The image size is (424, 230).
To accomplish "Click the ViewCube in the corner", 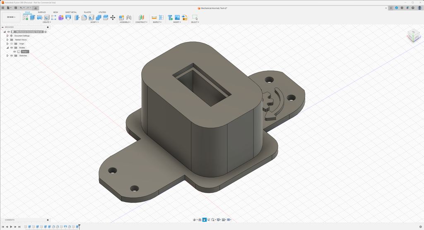I will [413, 36].
